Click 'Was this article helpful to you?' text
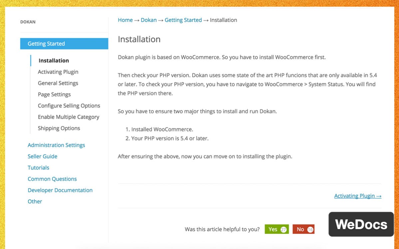Screen dimensions: 399x249 coord(222,229)
